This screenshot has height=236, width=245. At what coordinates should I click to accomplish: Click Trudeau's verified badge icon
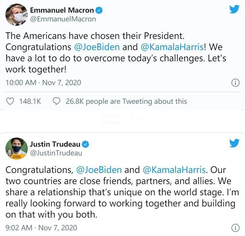click(x=86, y=144)
